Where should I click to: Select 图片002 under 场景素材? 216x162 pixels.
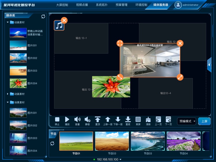[18, 125]
